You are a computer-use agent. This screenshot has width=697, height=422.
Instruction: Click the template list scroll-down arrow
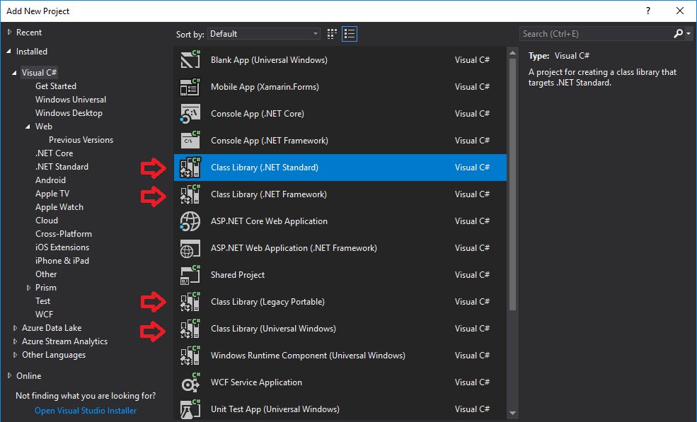click(x=512, y=413)
